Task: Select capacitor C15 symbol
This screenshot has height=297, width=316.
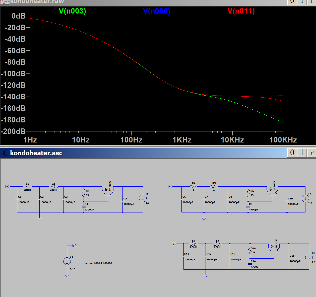Action: pyautogui.click(x=289, y=258)
